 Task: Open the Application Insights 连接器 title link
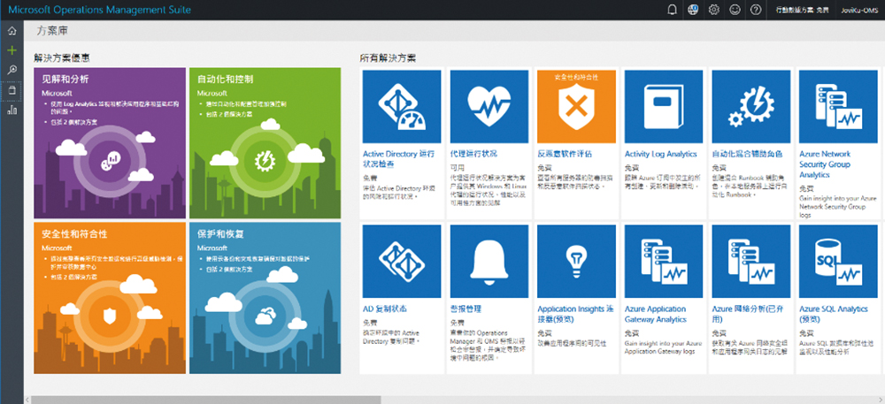575,314
